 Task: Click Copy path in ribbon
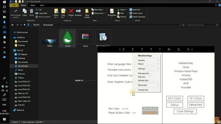41,13
